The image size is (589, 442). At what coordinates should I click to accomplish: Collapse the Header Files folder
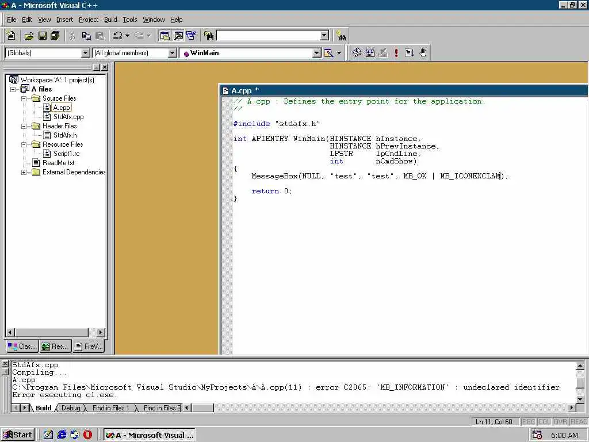24,126
